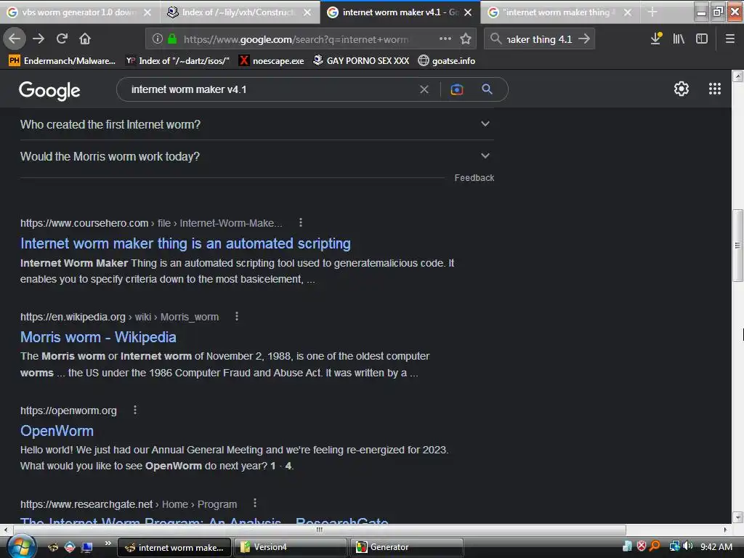Go to Google home via logo
The image size is (744, 558).
coord(50,90)
